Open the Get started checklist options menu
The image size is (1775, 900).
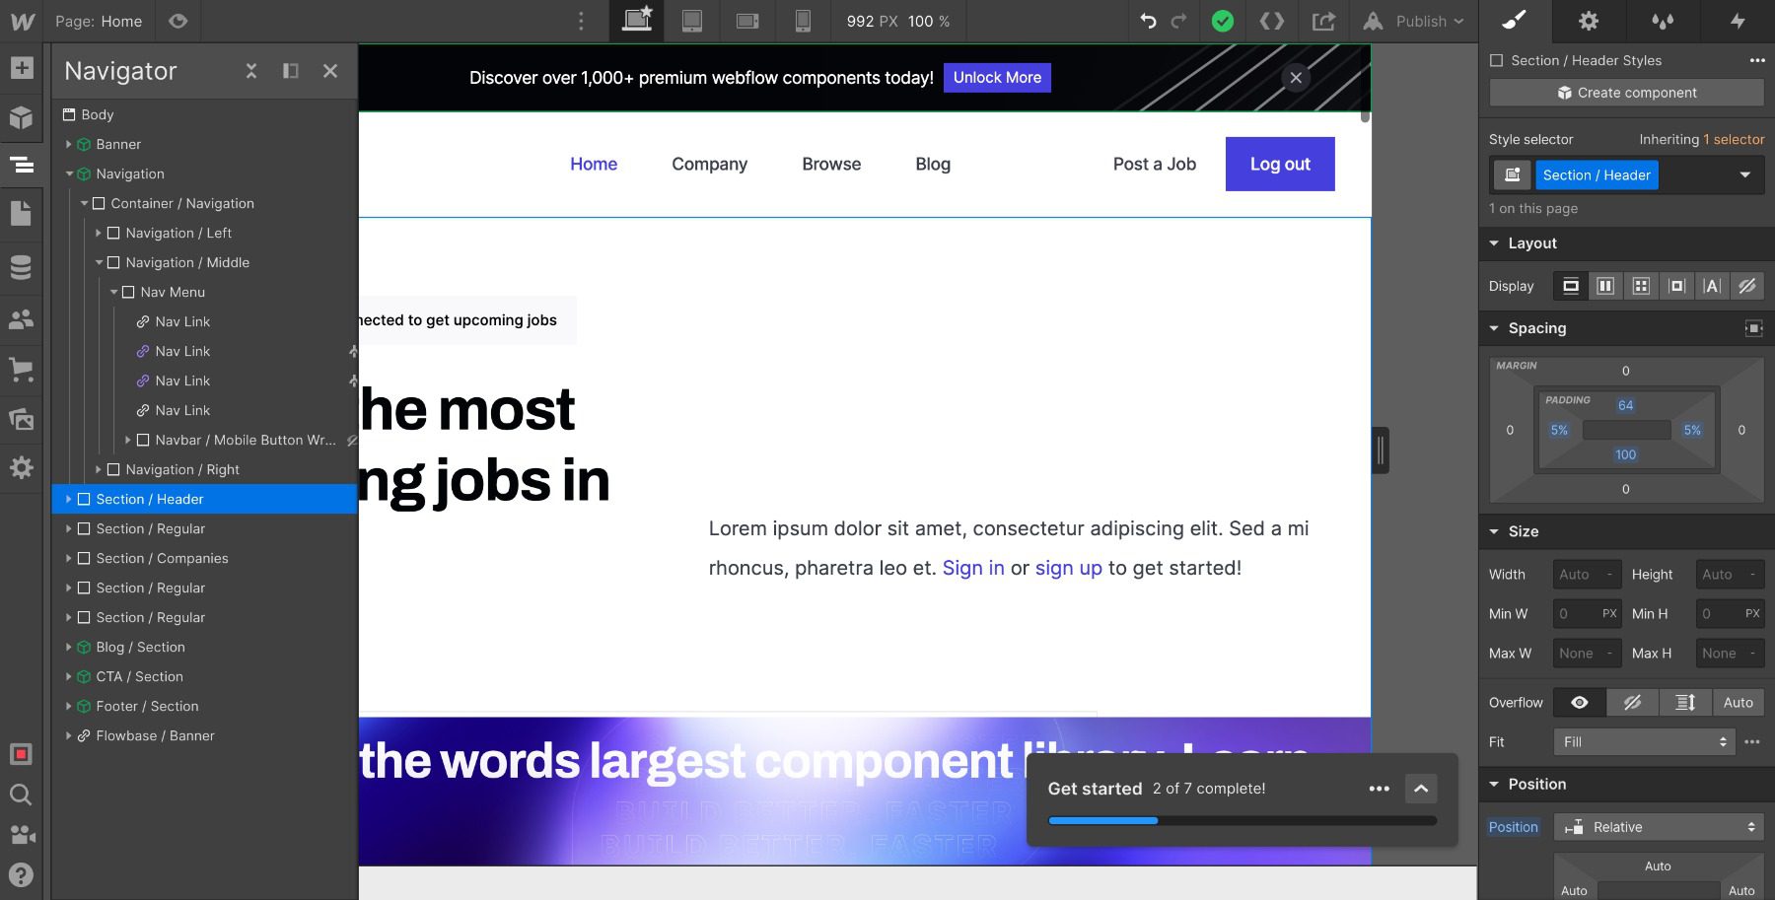1378,789
